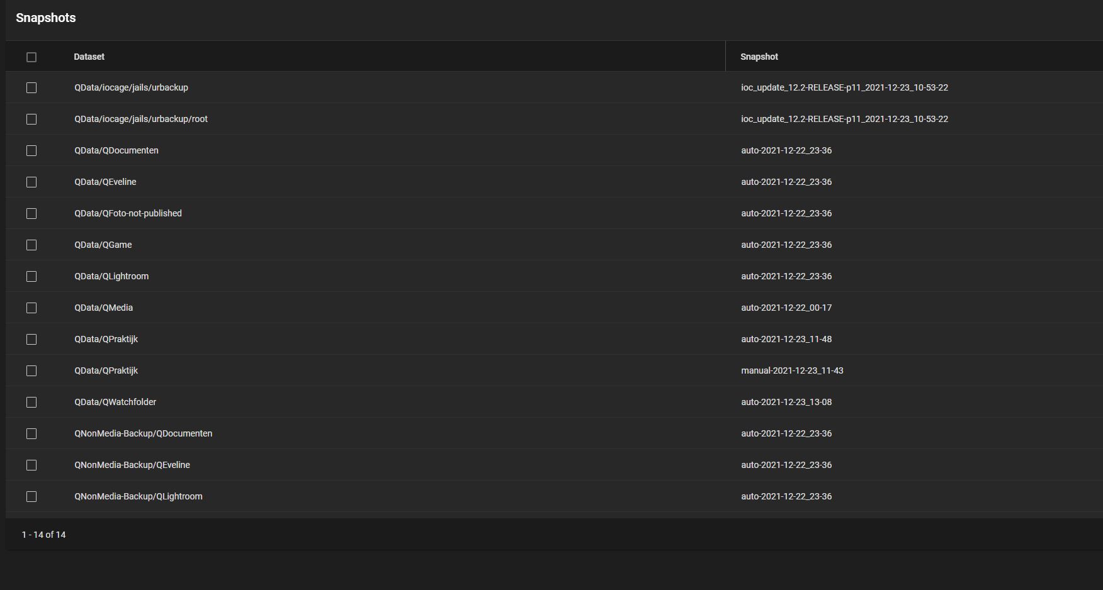Viewport: 1103px width, 590px height.
Task: Click QNonMedia-Backup/QLightroom dataset name
Action: tap(139, 496)
